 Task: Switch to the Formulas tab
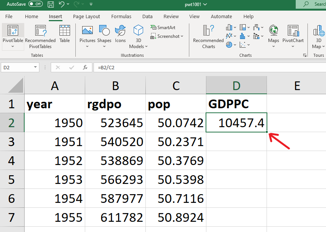[x=121, y=17]
